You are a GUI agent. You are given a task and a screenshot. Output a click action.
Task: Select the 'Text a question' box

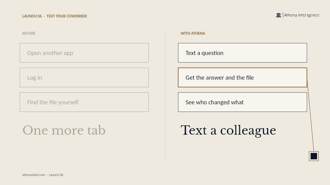[x=242, y=53]
